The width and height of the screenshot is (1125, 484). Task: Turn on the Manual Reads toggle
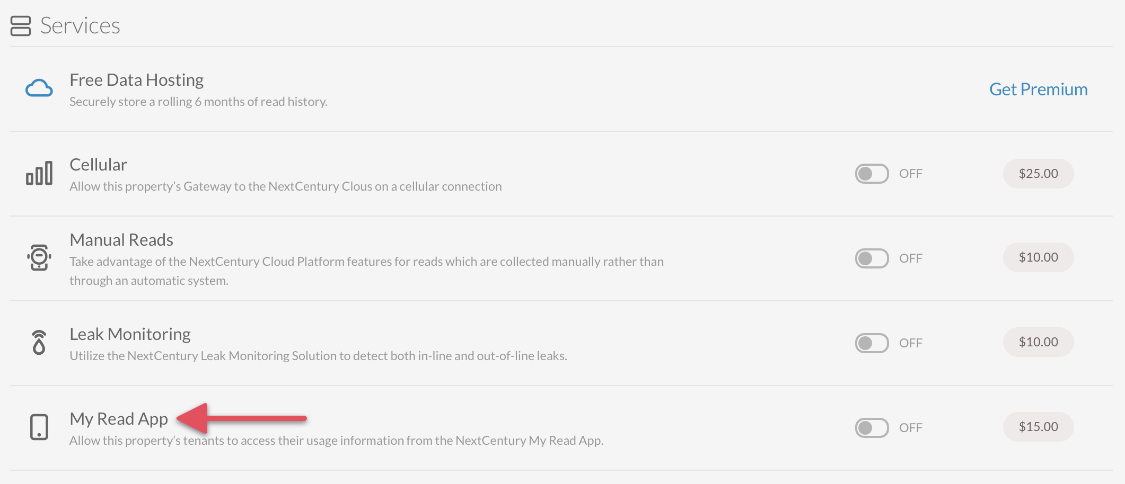click(872, 258)
